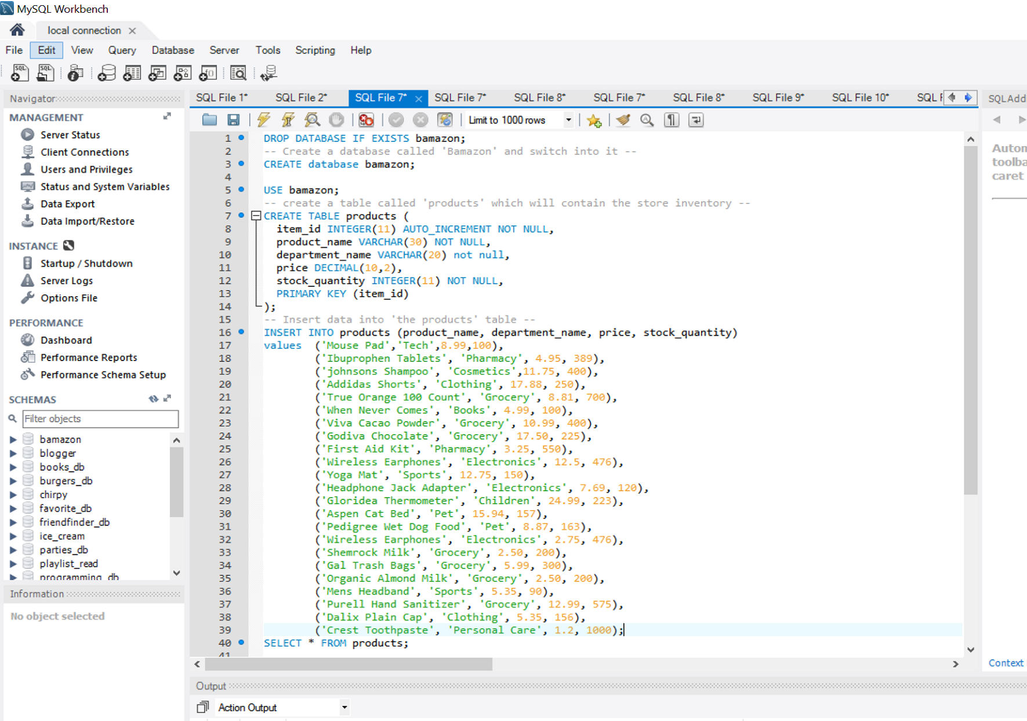The image size is (1027, 721).
Task: Open Users and Privileges
Action: point(86,169)
